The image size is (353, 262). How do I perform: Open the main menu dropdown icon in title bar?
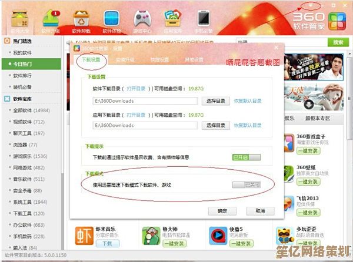pos(311,5)
